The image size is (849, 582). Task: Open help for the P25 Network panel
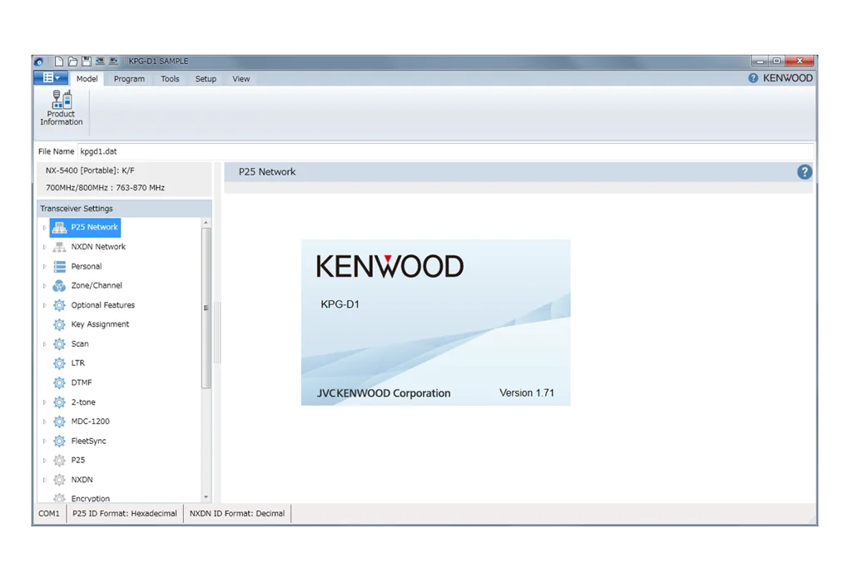(x=804, y=172)
